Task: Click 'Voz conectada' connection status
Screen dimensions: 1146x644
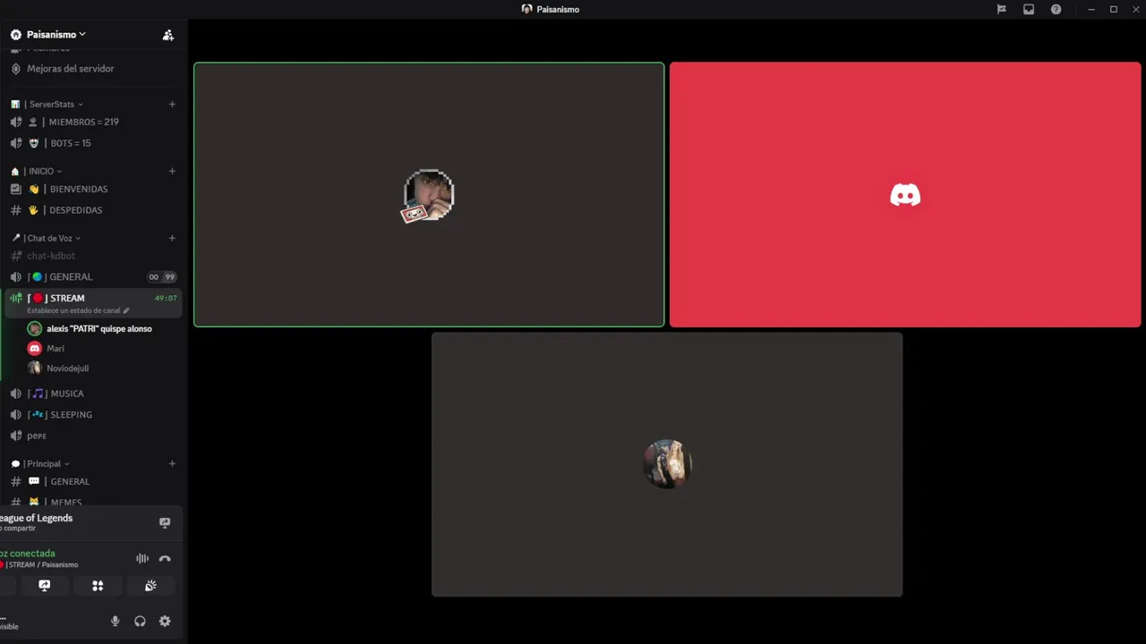Action: coord(28,554)
